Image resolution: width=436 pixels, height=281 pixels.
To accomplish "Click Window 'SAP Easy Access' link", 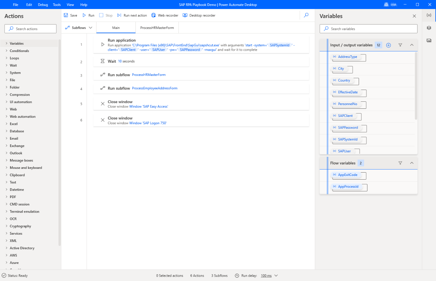I will [x=149, y=106].
